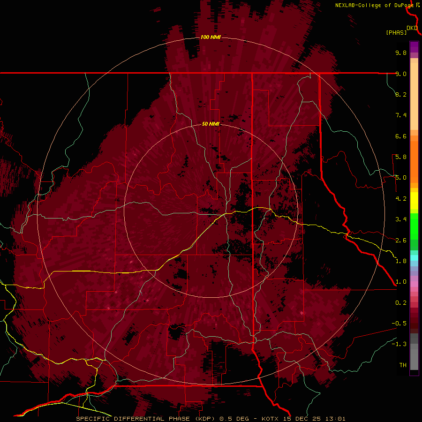
Task: Click the [PHAS] legend header
Action: click(x=396, y=33)
